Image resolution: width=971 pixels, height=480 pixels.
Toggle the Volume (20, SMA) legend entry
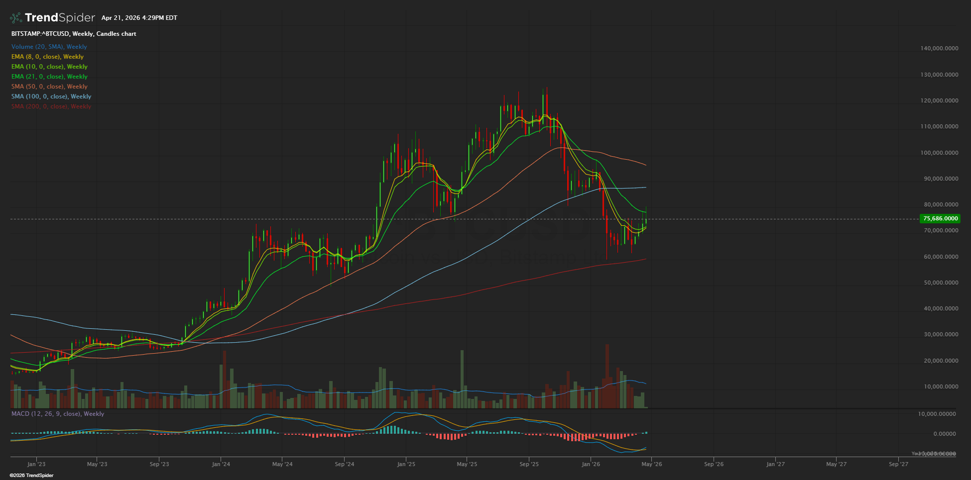49,47
